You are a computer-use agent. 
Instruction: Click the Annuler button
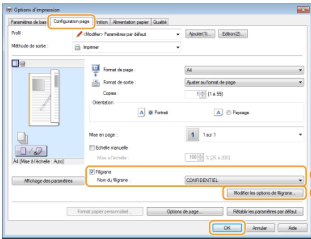(x=260, y=228)
